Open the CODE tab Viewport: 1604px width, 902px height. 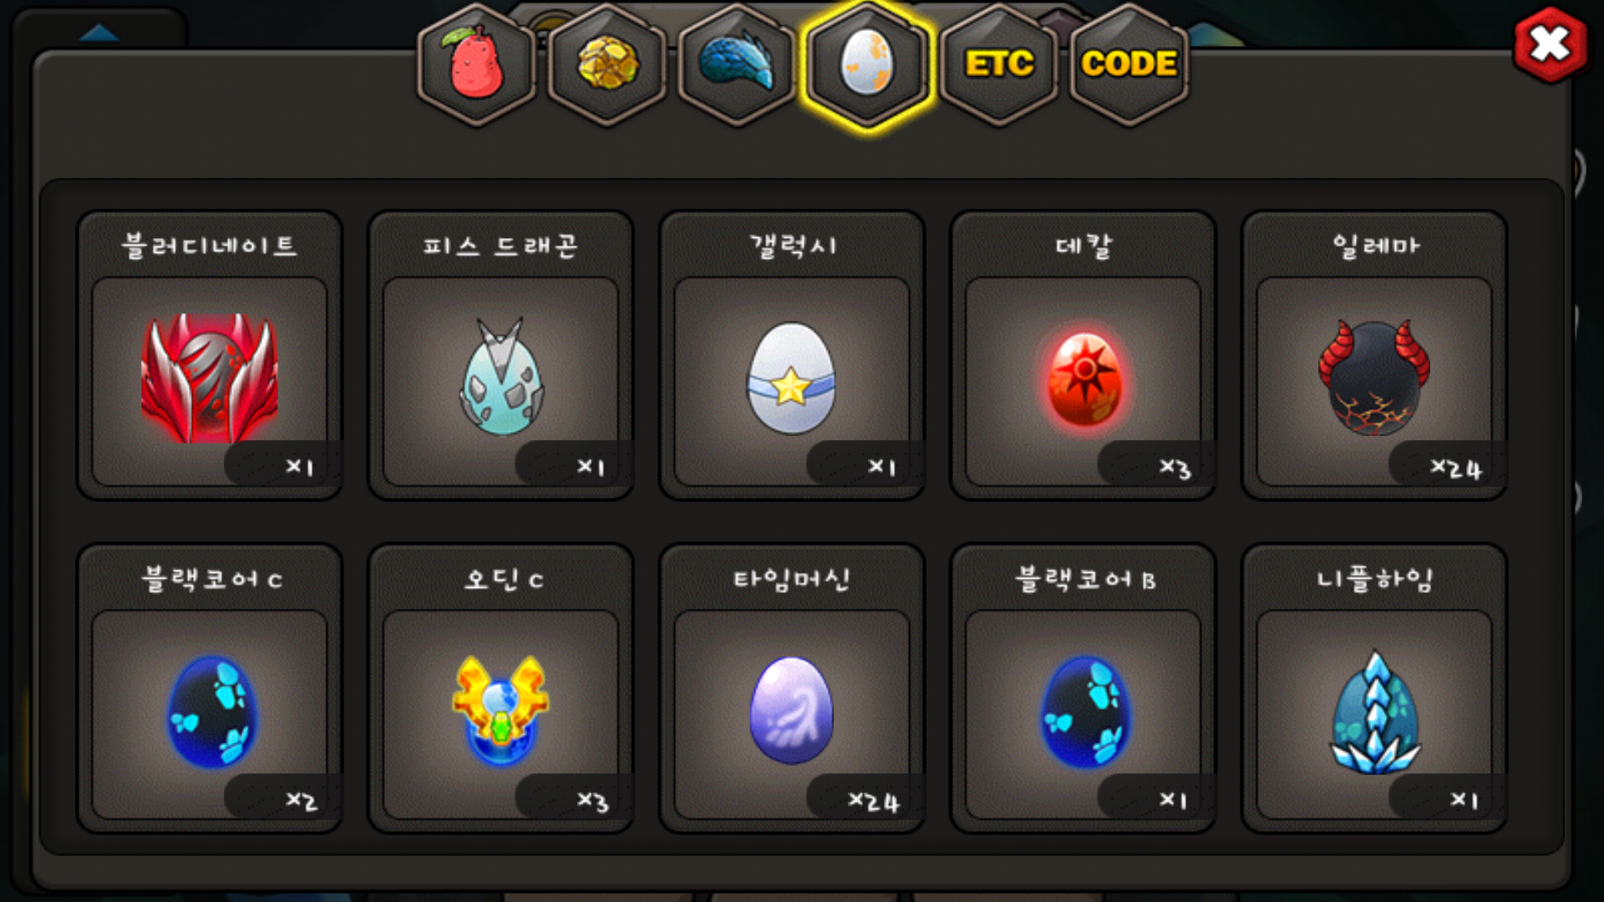coord(1129,64)
